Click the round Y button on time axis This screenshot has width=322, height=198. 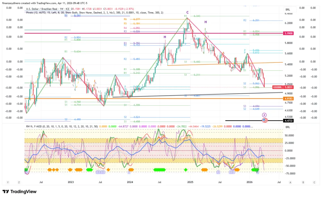click(8, 182)
